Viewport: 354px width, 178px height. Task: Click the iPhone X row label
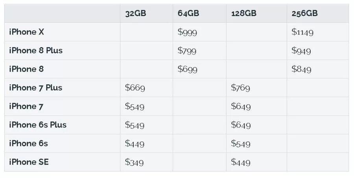(x=26, y=32)
